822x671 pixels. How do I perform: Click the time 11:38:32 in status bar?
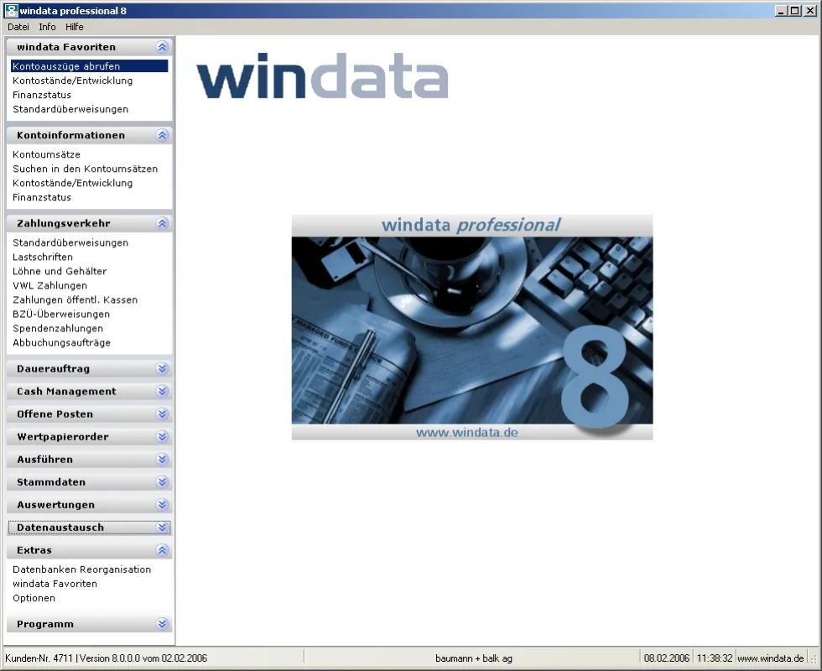pos(715,658)
